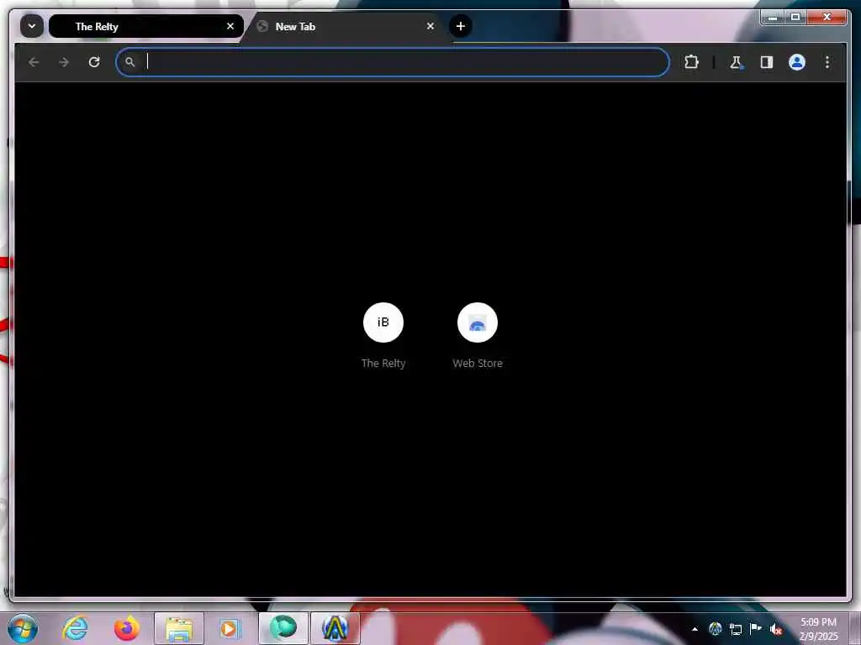The width and height of the screenshot is (861, 645).
Task: Click the muted volume tray icon
Action: 776,629
